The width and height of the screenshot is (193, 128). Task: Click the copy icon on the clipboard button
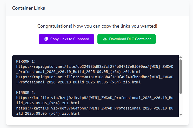(46, 39)
